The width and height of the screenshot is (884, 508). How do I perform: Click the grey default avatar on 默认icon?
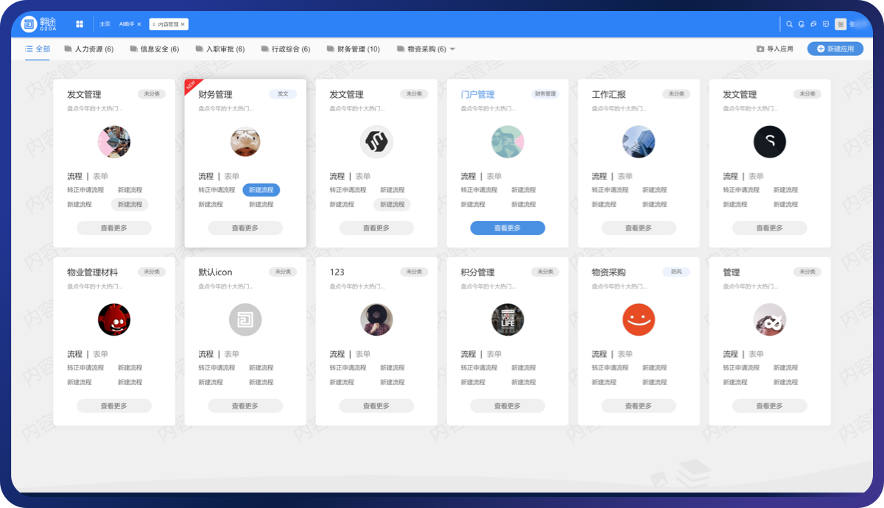click(245, 320)
